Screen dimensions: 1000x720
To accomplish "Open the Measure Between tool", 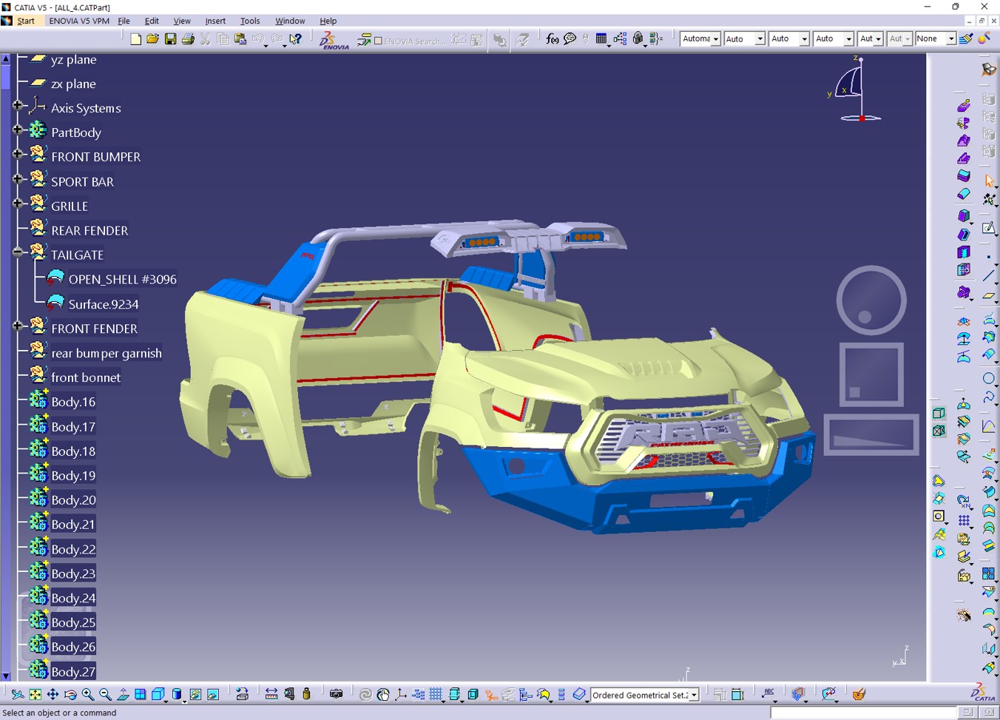I will [271, 694].
